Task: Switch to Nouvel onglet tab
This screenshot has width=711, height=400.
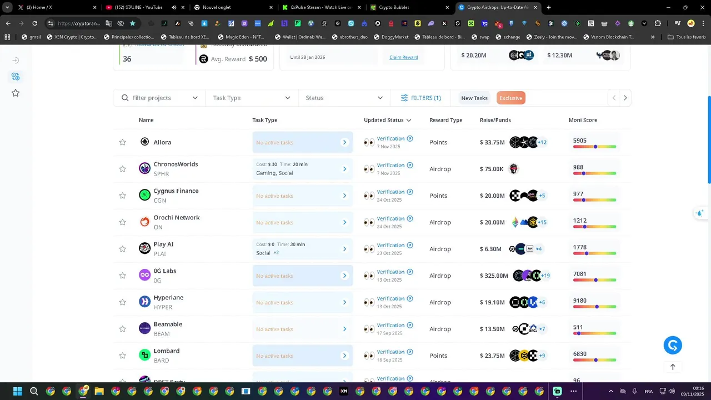Action: [233, 7]
